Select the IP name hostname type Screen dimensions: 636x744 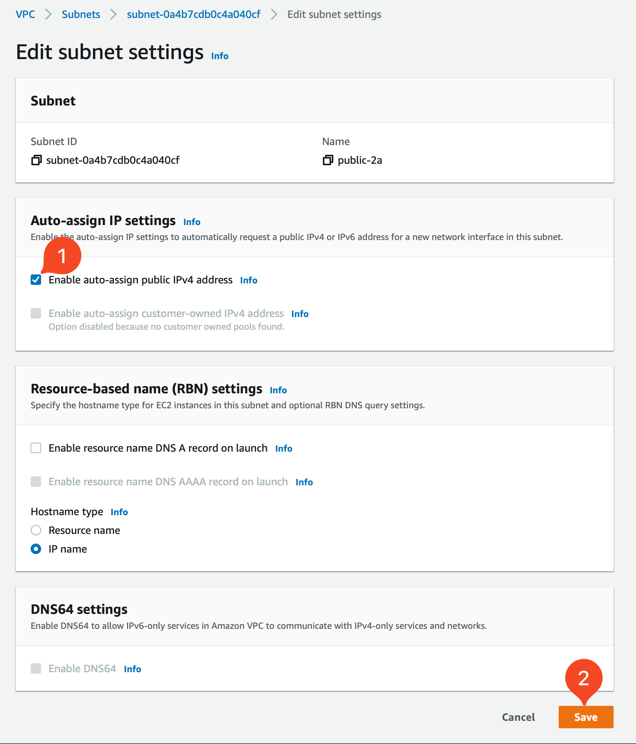36,549
